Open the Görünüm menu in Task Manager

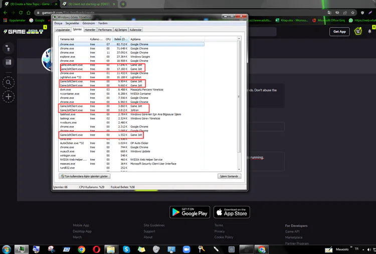click(88, 23)
